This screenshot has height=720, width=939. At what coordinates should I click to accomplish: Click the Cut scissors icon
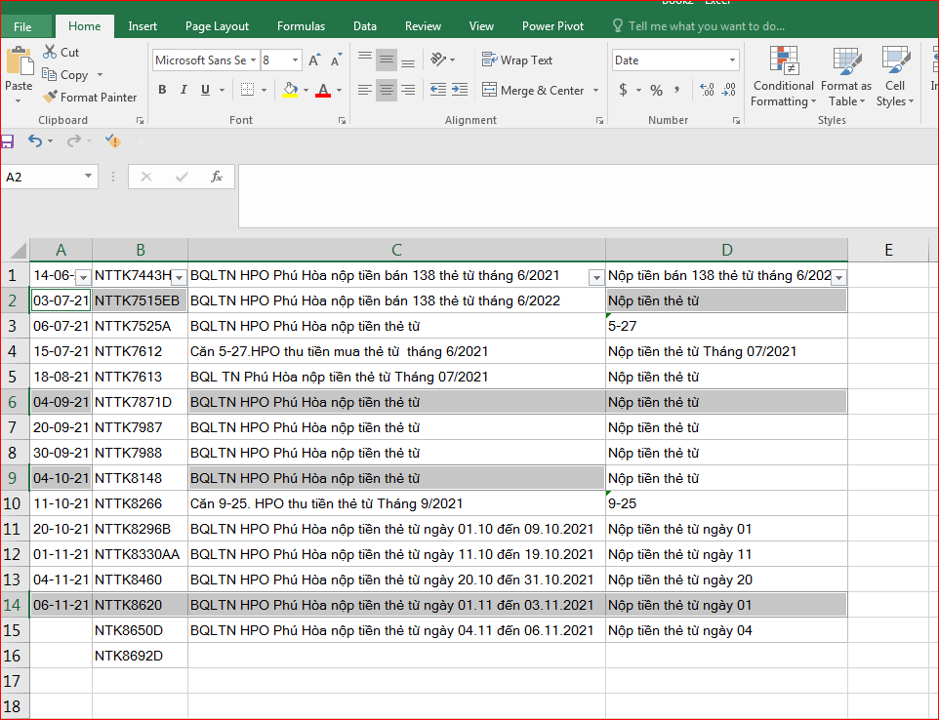[50, 52]
